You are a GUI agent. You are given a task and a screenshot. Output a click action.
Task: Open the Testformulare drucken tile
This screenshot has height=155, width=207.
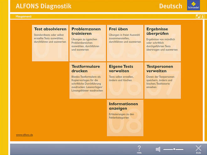click(88, 80)
